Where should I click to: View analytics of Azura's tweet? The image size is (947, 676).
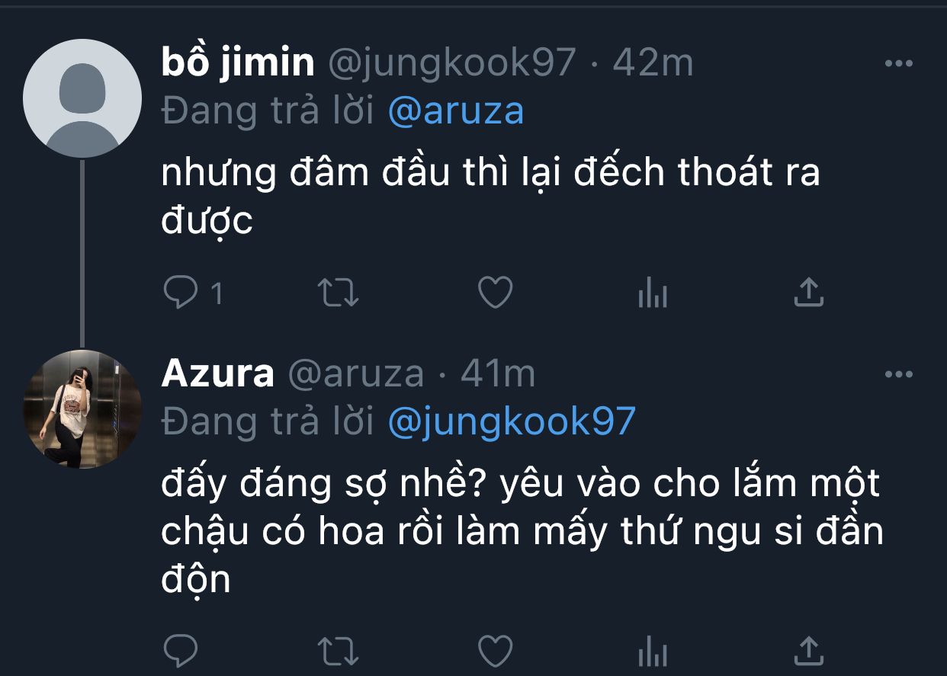pyautogui.click(x=653, y=652)
